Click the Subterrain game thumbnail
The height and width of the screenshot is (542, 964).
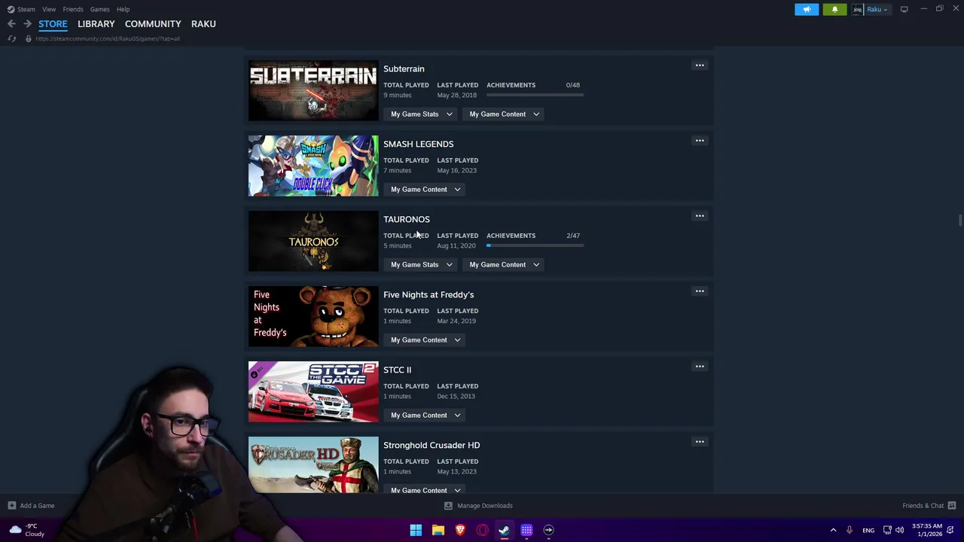[313, 90]
